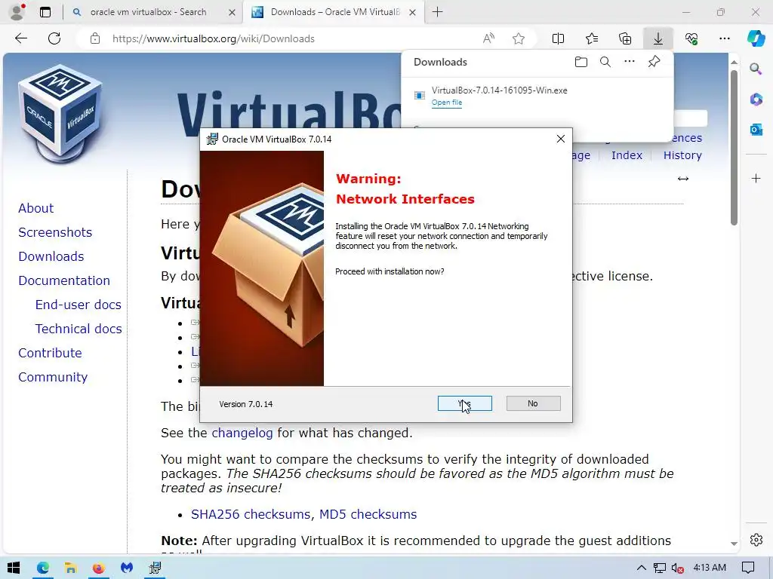
Task: Open Edge Settings and more menu
Action: (724, 38)
